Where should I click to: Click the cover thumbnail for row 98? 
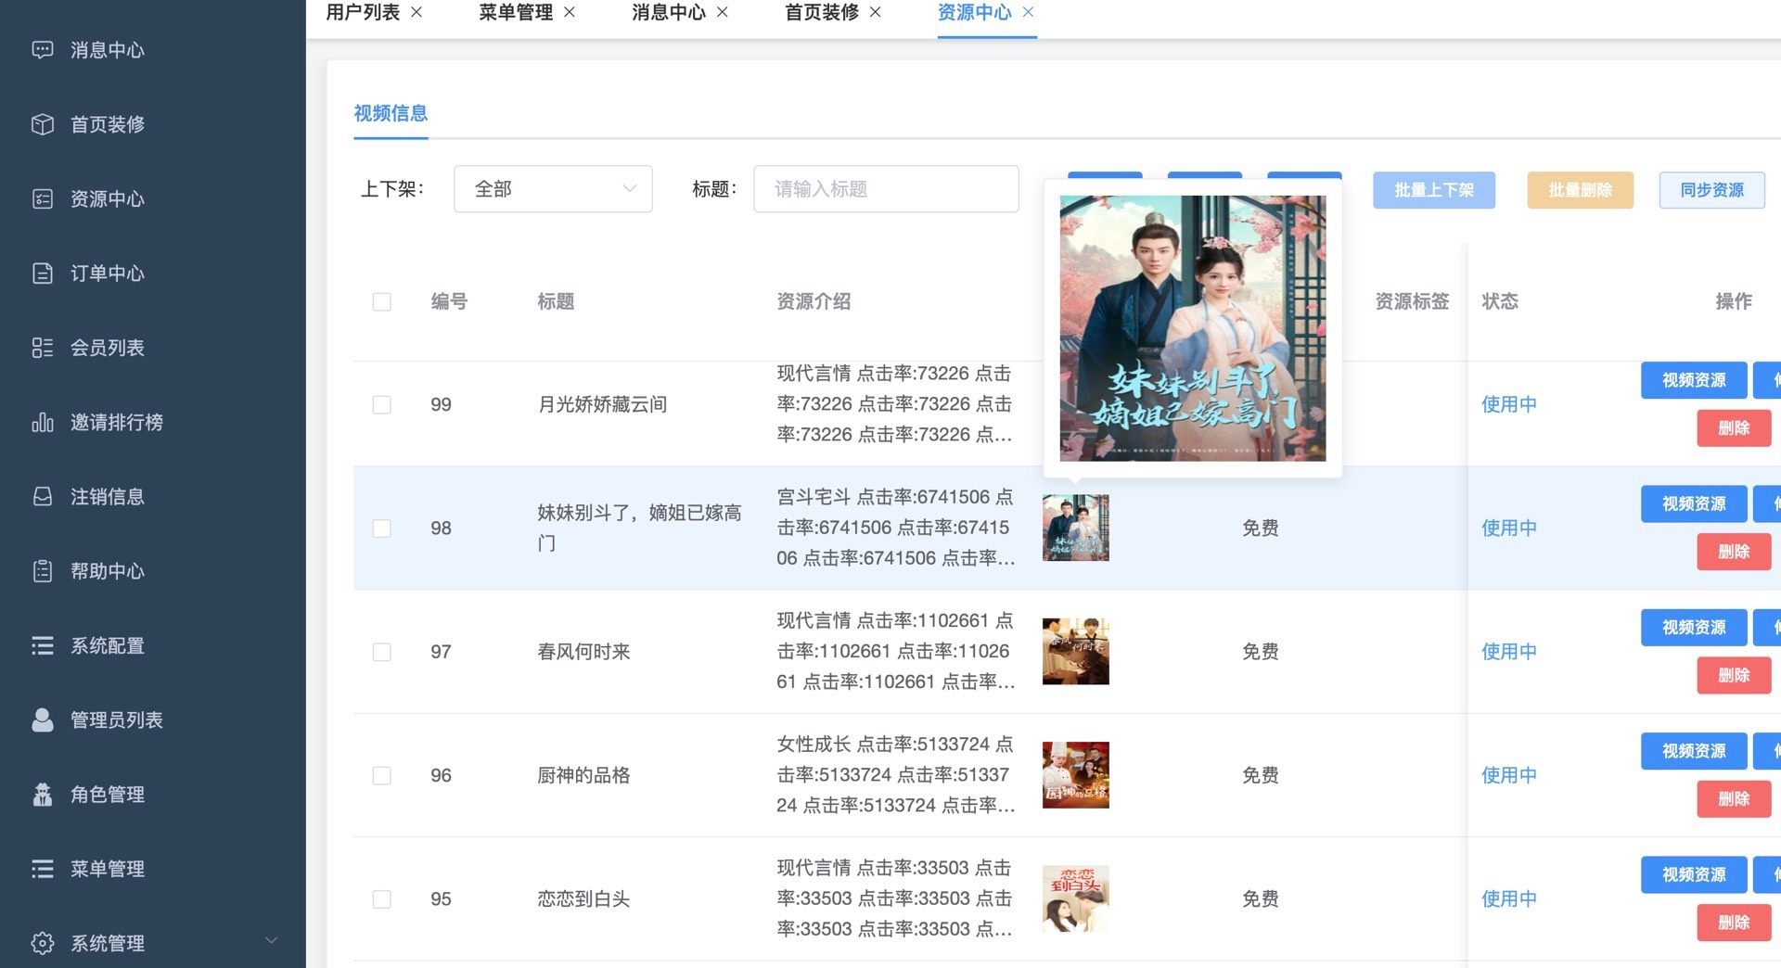(1076, 528)
